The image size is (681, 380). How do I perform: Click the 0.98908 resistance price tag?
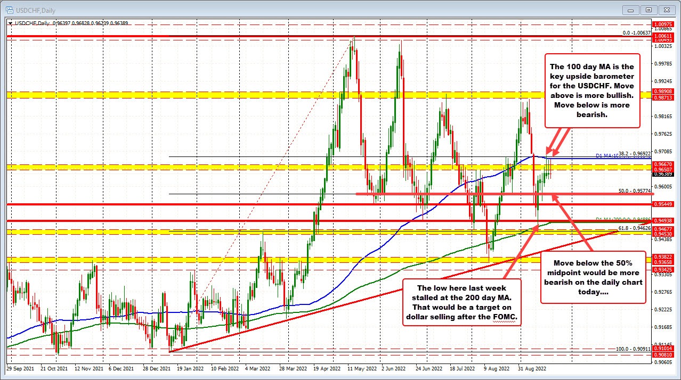[x=663, y=93]
